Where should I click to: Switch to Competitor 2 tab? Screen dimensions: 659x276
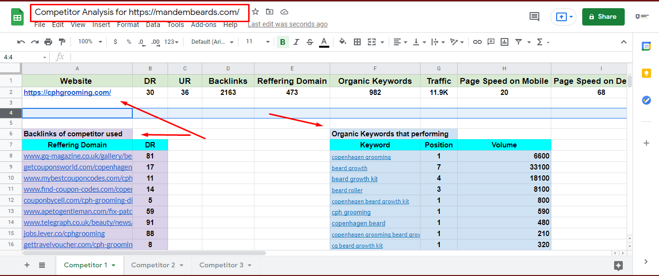coord(157,265)
